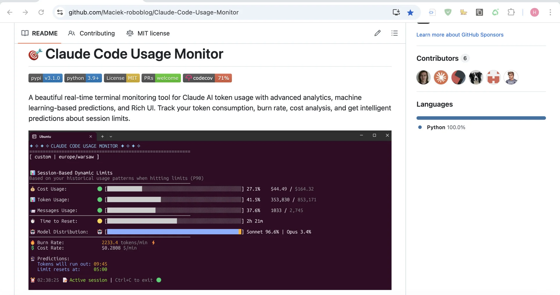
Task: Click the Claude Code Usage Monitor heading
Action: (134, 54)
